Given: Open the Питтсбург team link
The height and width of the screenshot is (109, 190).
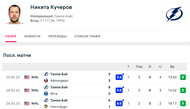Looking at the screenshot, I should [x=59, y=107].
